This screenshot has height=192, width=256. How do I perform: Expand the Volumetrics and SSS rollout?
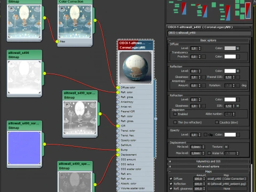tap(209, 162)
